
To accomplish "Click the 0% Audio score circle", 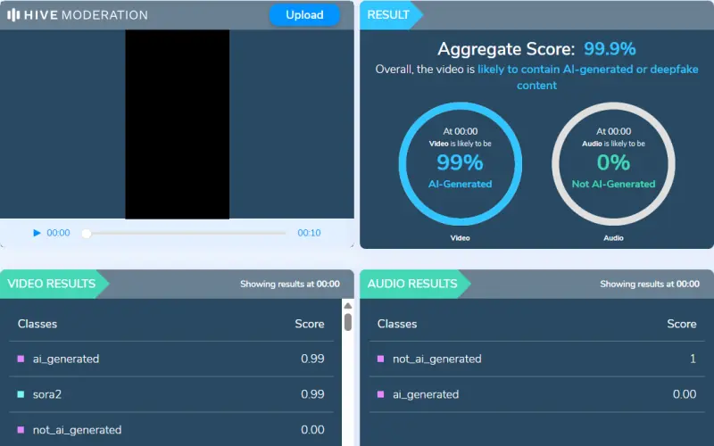I will pos(613,163).
